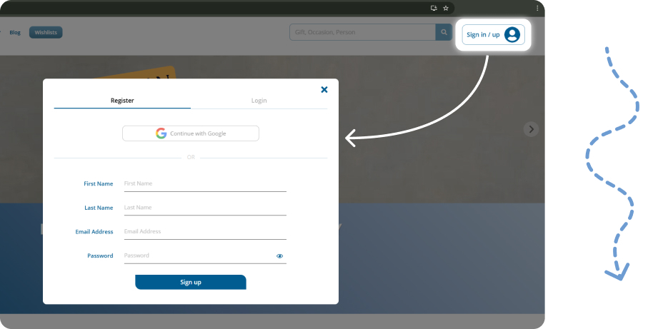Click the user avatar icon
Screen dimensions: 663x329
click(x=512, y=34)
